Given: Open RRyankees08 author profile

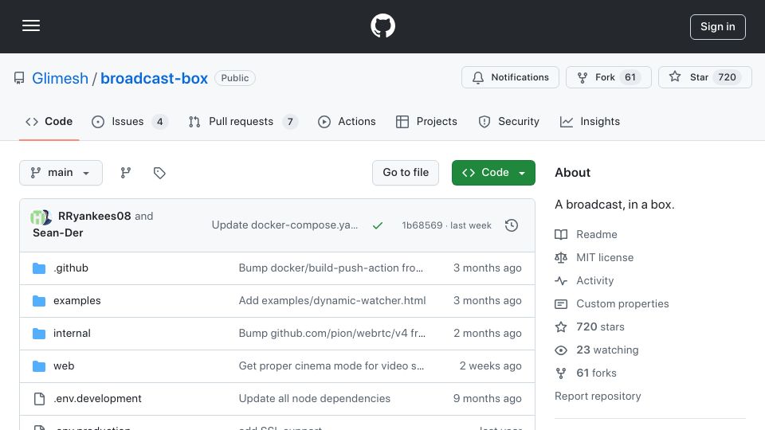Looking at the screenshot, I should coord(94,216).
